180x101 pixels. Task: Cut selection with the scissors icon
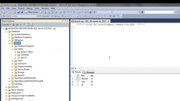tap(57, 12)
